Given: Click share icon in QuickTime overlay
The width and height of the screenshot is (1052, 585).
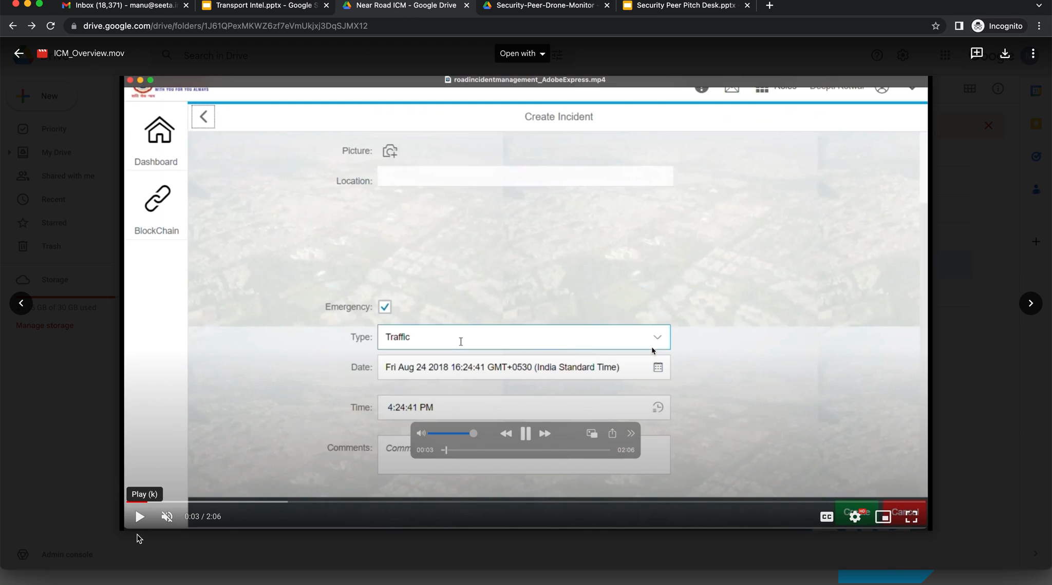Looking at the screenshot, I should pyautogui.click(x=612, y=434).
